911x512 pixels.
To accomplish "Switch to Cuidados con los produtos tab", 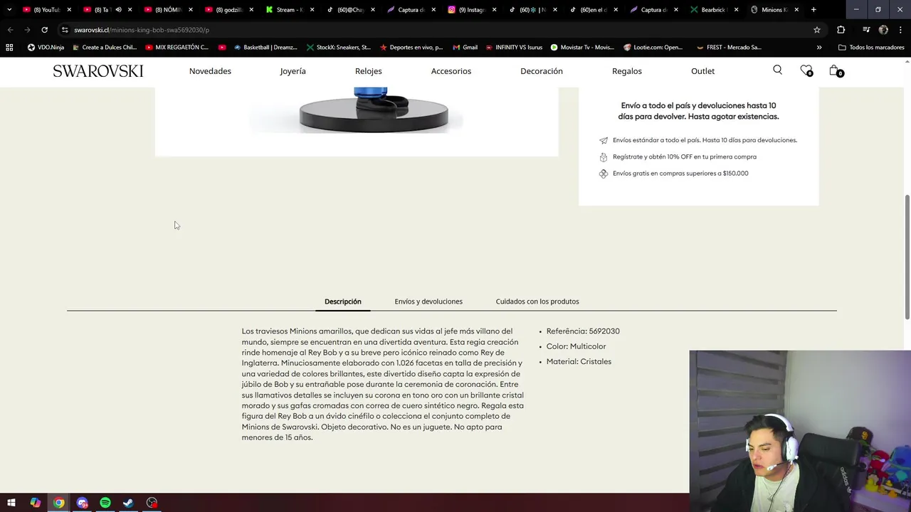I will click(x=537, y=302).
